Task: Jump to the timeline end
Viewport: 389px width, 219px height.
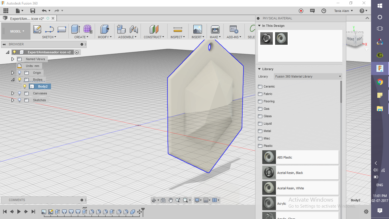Action: (33, 212)
